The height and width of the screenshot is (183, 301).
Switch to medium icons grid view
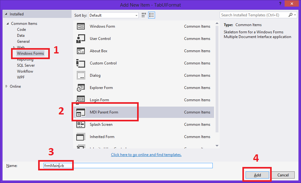pos(144,15)
